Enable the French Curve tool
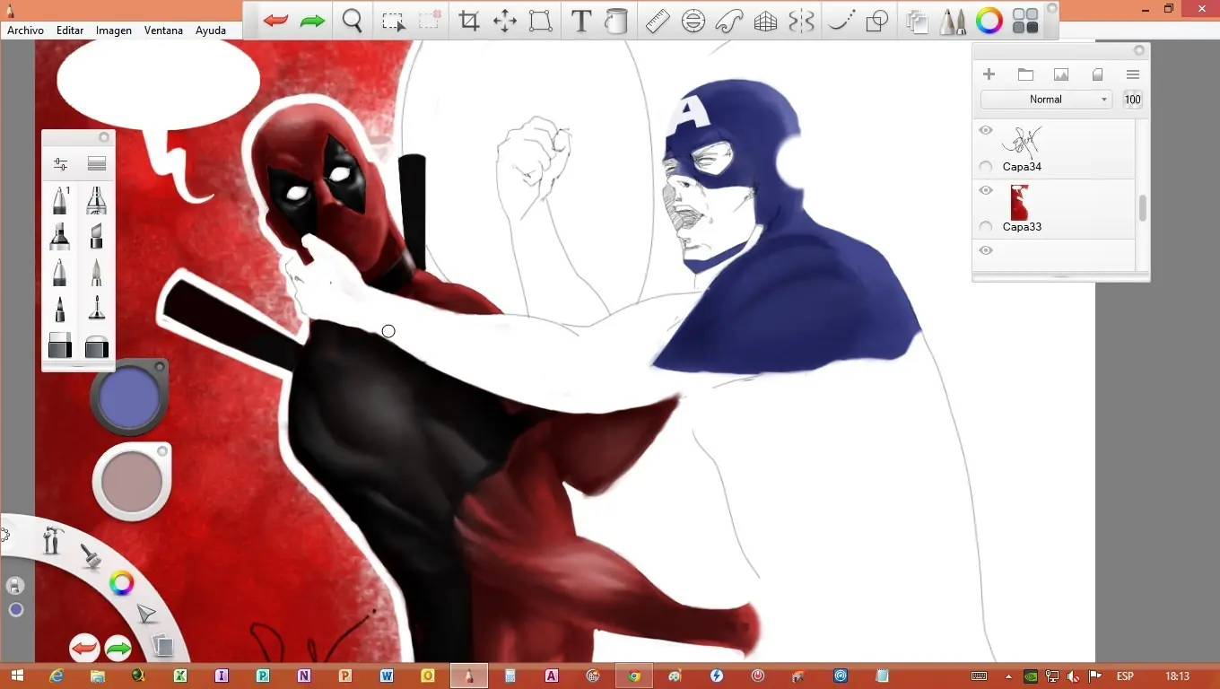Screen dimensions: 1220x689 (x=729, y=21)
